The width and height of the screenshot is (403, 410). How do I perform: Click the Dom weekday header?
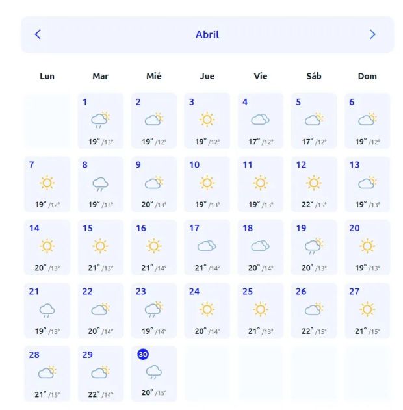[x=367, y=76]
